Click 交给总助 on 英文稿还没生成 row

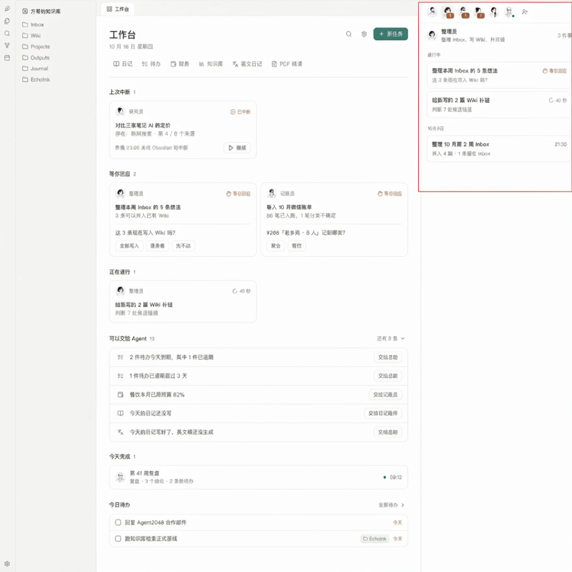[x=388, y=432]
